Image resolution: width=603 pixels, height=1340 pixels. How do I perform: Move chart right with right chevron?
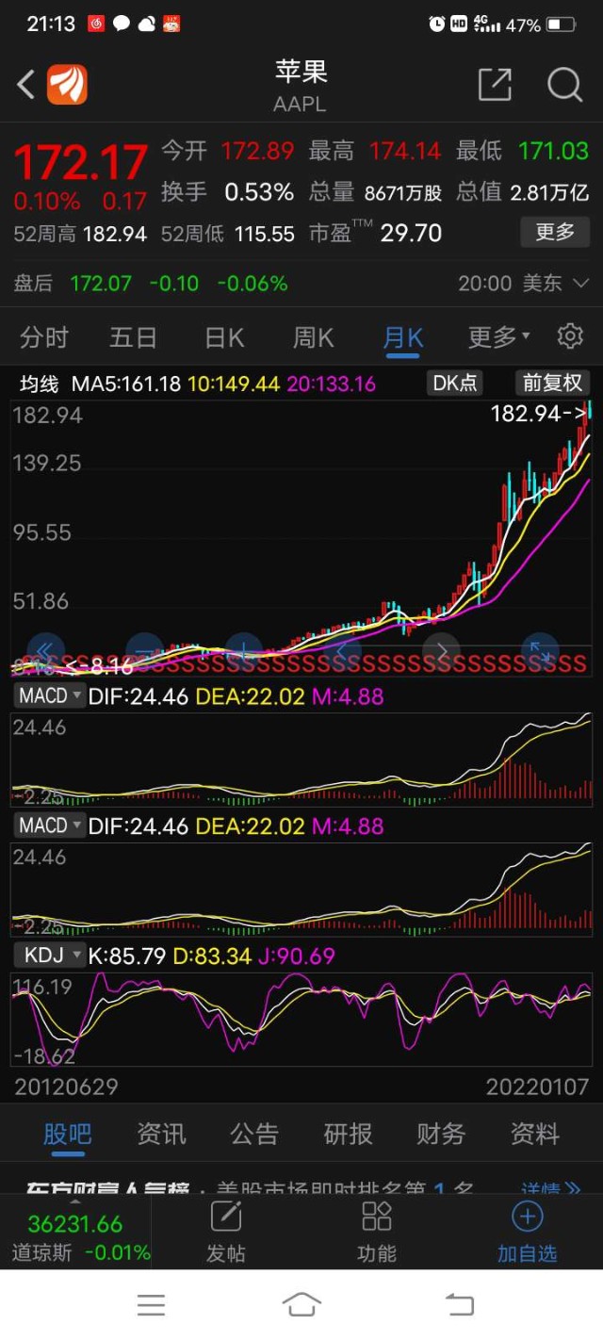[x=441, y=651]
